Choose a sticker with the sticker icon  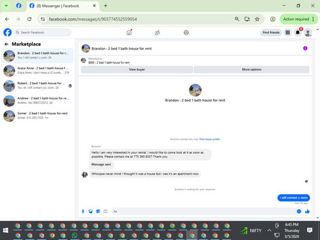pos(98,212)
